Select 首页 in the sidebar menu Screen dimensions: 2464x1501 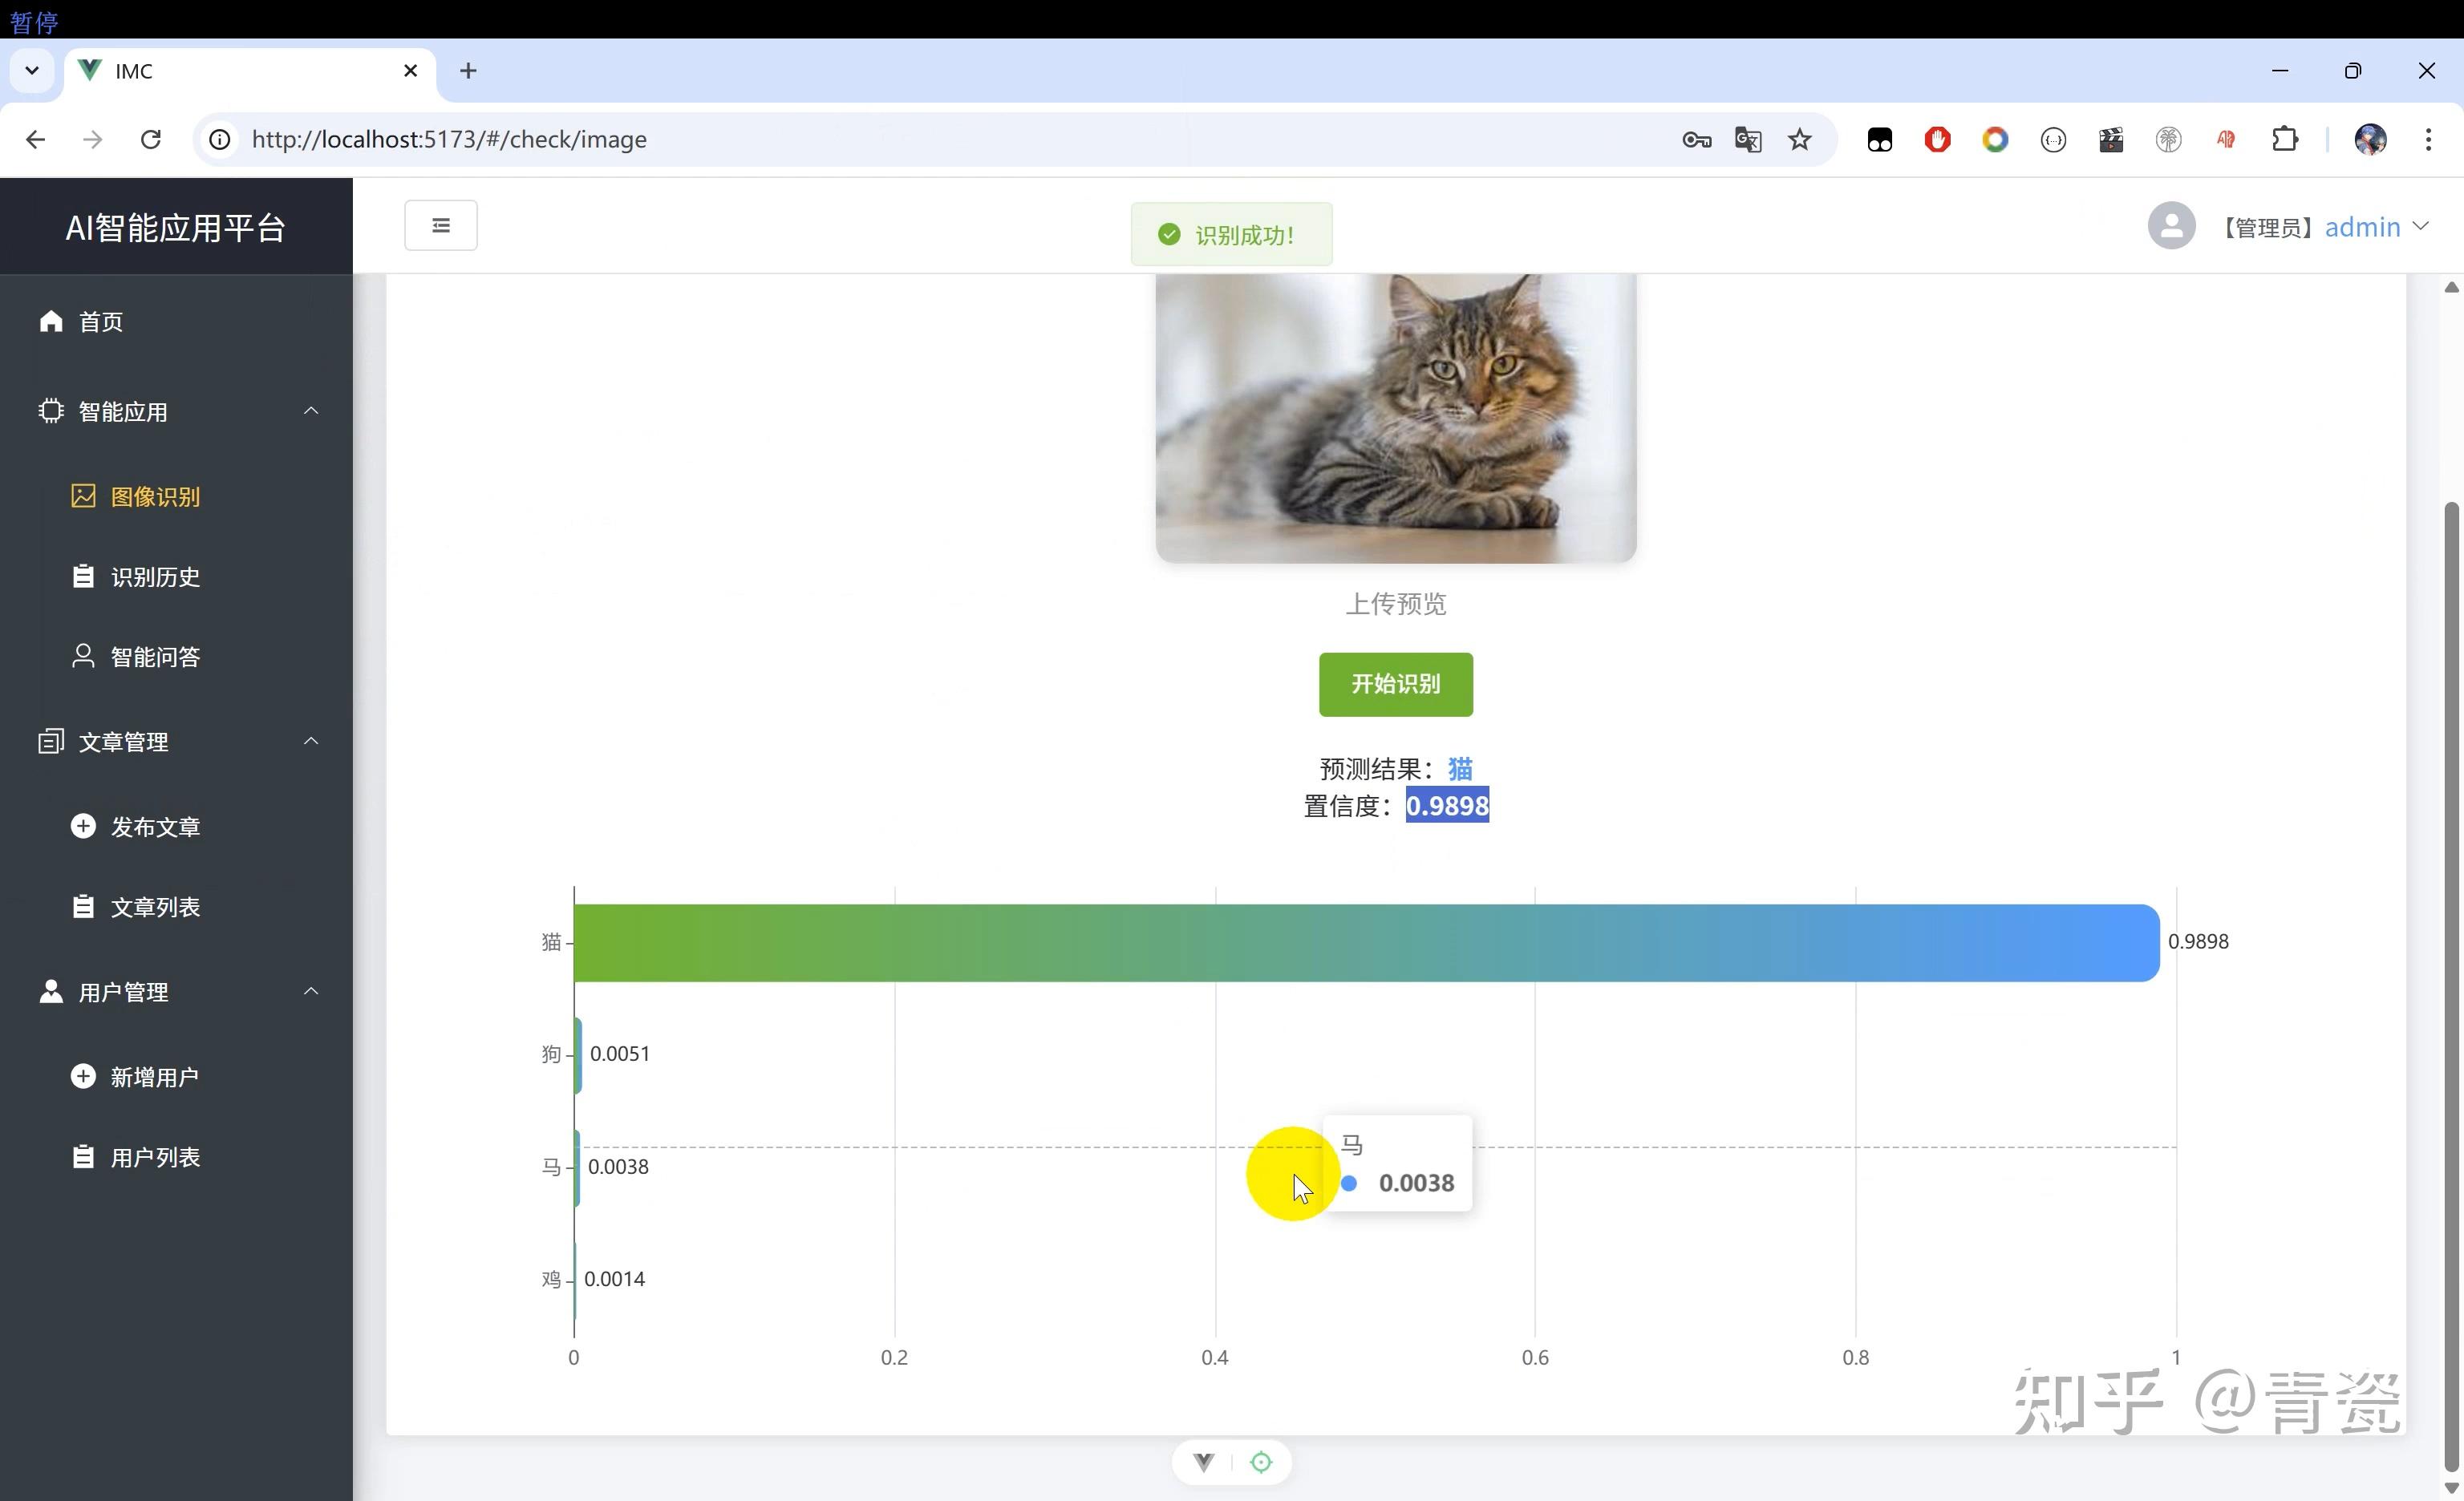point(100,321)
